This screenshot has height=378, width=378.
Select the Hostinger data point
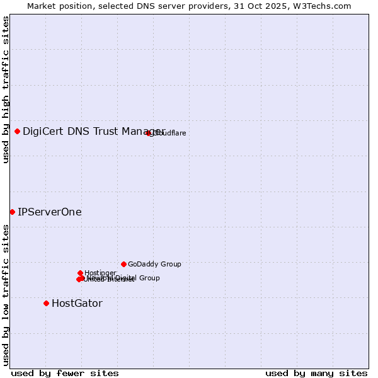click(80, 273)
